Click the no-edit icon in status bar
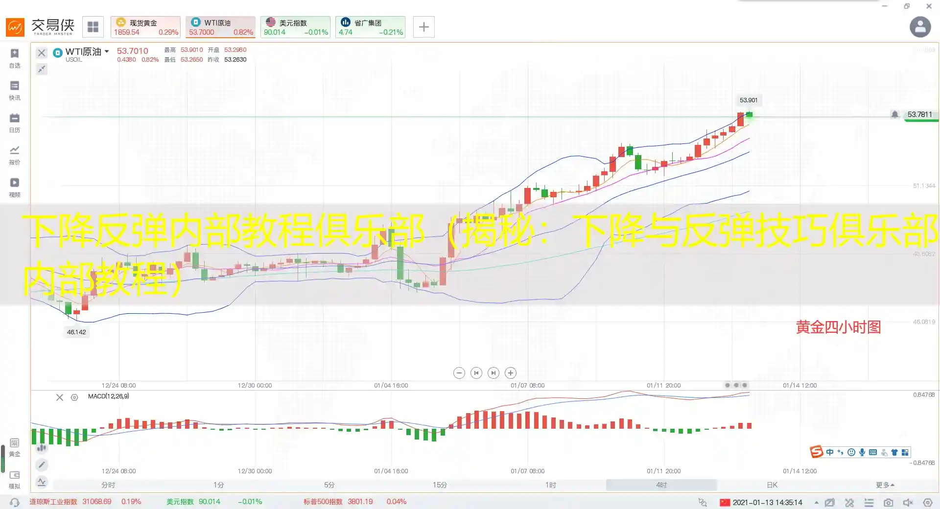 pos(830,503)
